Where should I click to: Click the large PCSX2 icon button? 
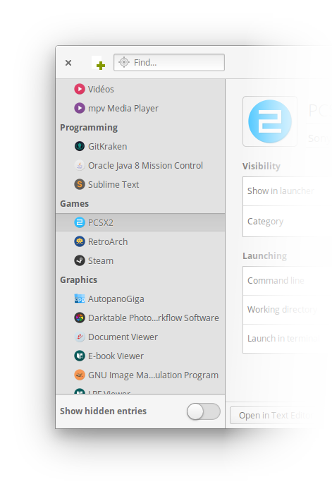tap(270, 121)
